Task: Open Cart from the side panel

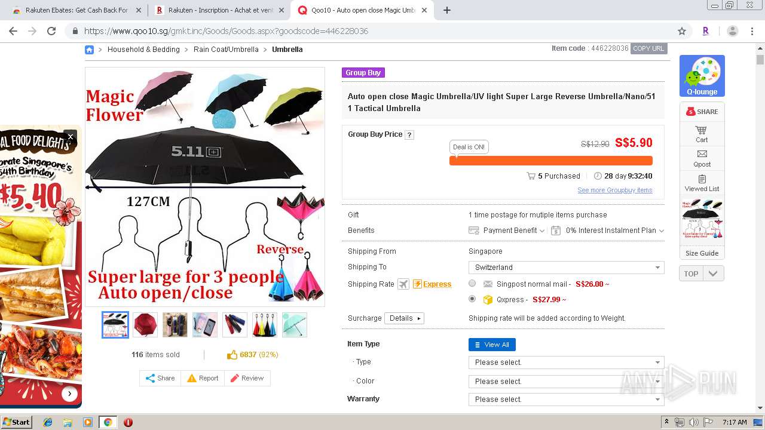Action: click(702, 134)
